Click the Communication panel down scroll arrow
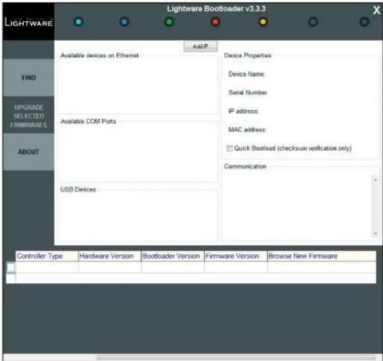The height and width of the screenshot is (361, 383). pyautogui.click(x=376, y=234)
